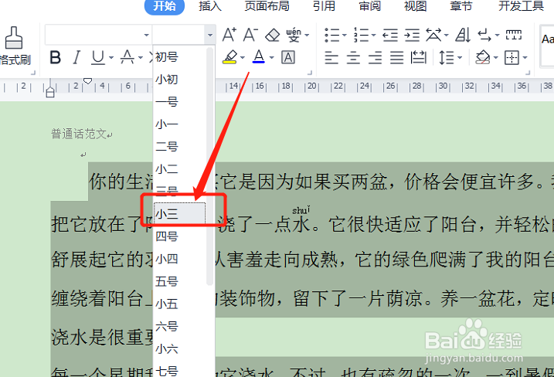Viewport: 554px width, 377px height.
Task: Open strikethrough options dropdown arrow
Action: 141,58
